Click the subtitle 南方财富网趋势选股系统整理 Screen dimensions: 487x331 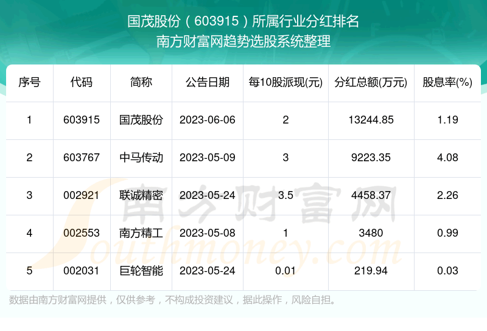243,41
